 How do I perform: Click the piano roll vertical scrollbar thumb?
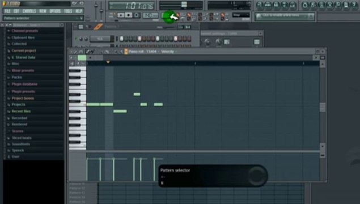click(323, 107)
